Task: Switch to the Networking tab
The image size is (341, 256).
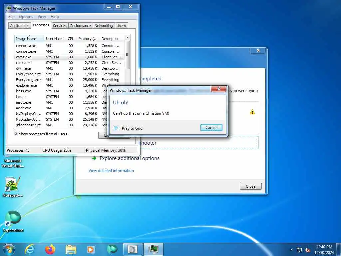Action: click(x=104, y=25)
